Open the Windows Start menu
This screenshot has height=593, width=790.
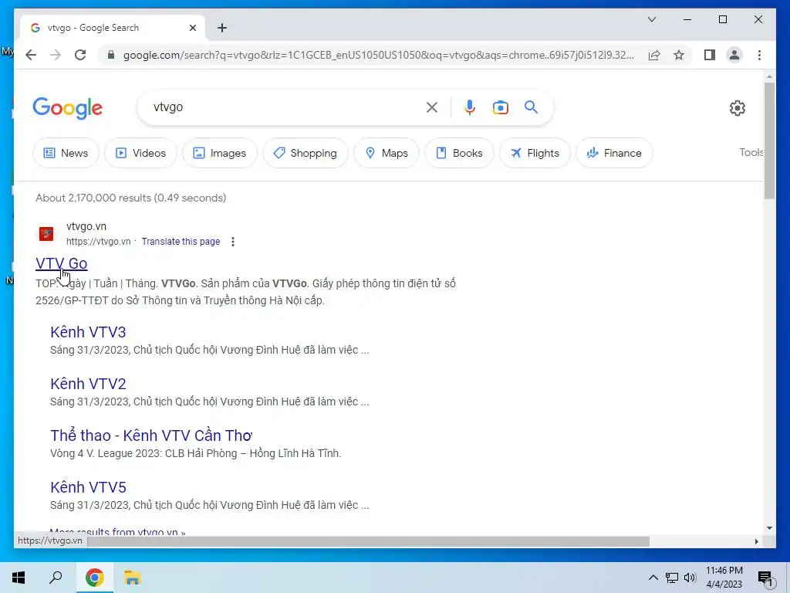coord(19,578)
